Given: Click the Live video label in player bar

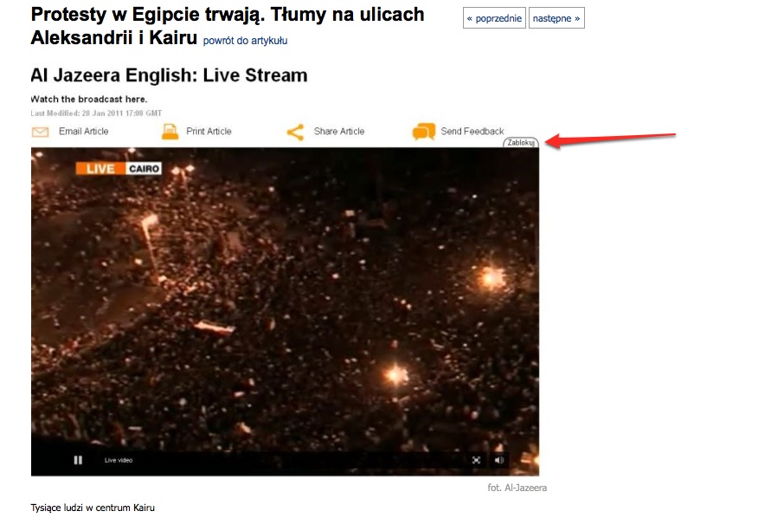Looking at the screenshot, I should pyautogui.click(x=119, y=460).
